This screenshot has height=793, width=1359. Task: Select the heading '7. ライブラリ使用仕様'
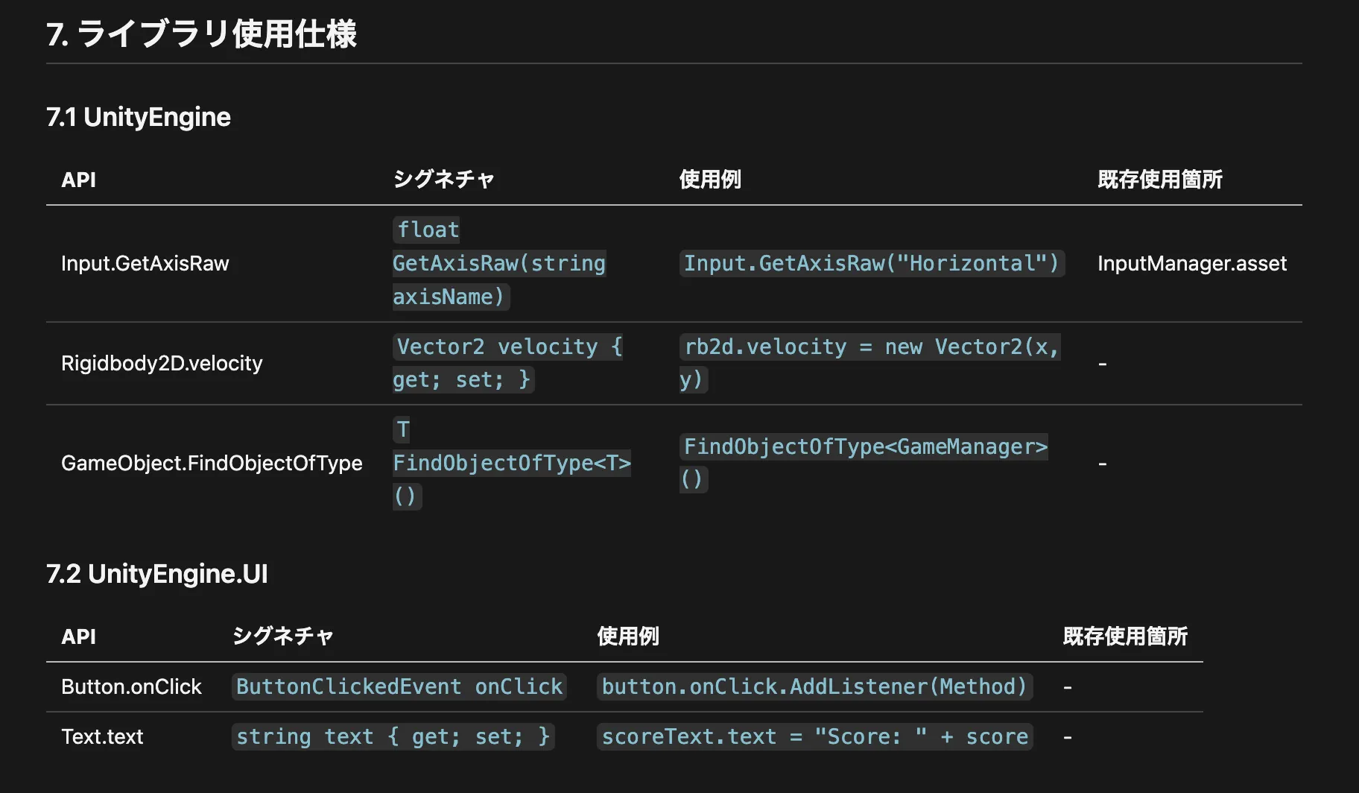(x=201, y=34)
